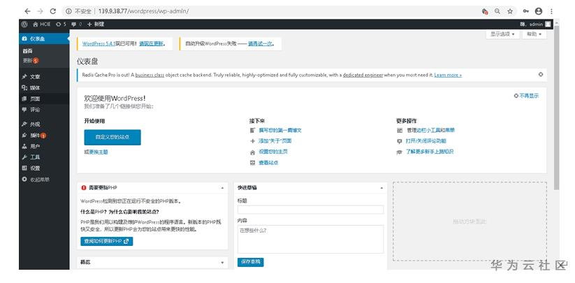Click the page vertical scrollbar

[x=557, y=108]
